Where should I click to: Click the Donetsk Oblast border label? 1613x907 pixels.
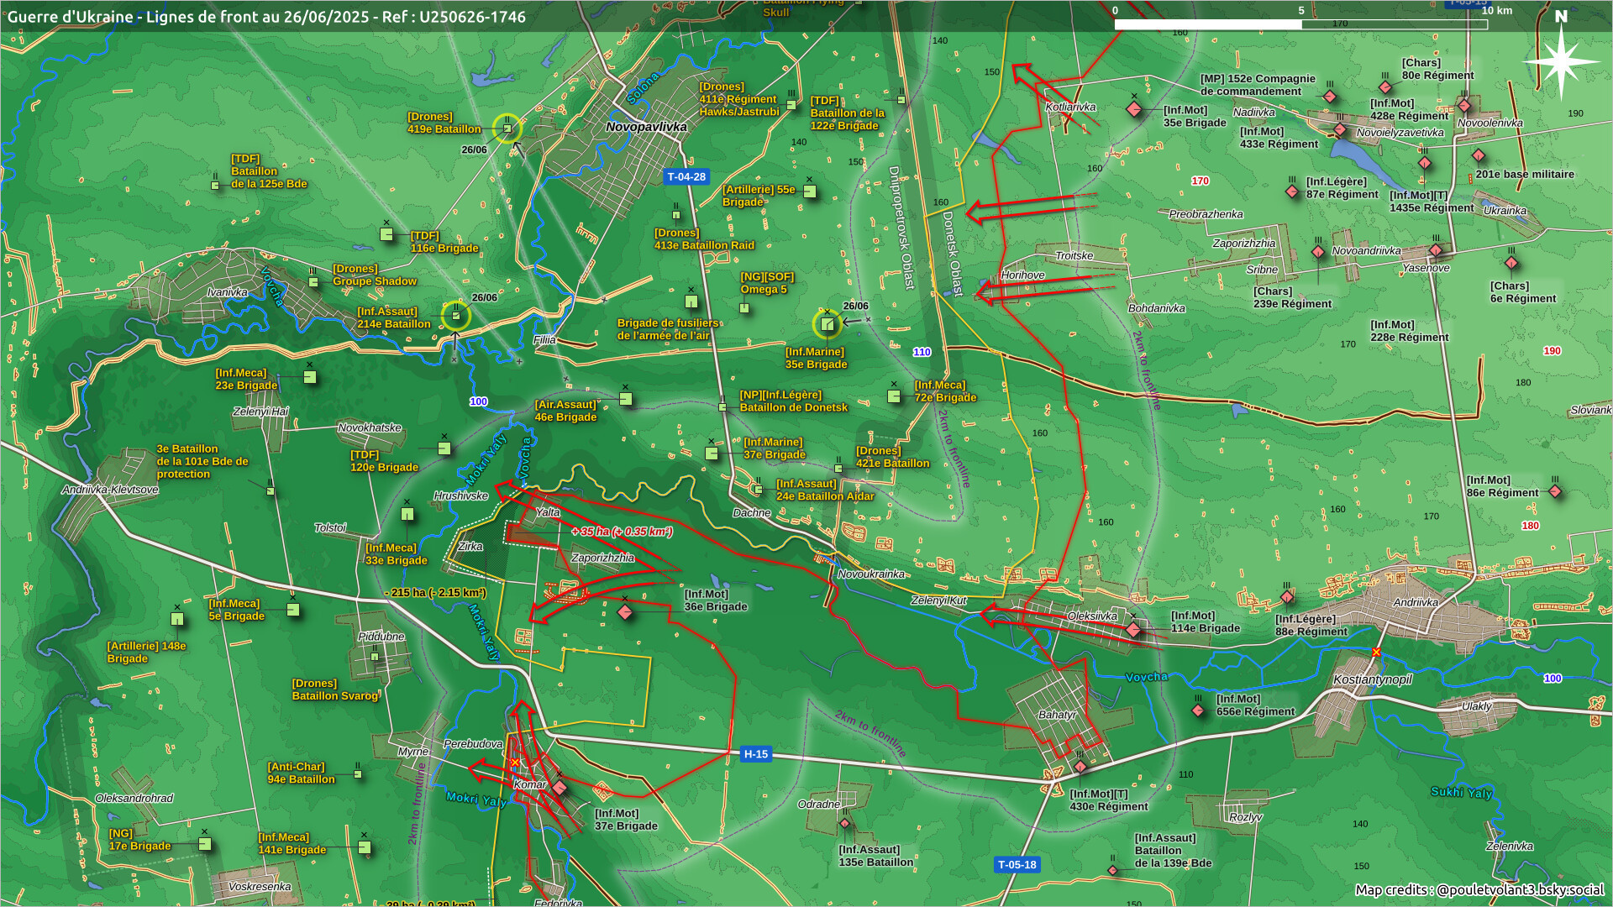[951, 254]
